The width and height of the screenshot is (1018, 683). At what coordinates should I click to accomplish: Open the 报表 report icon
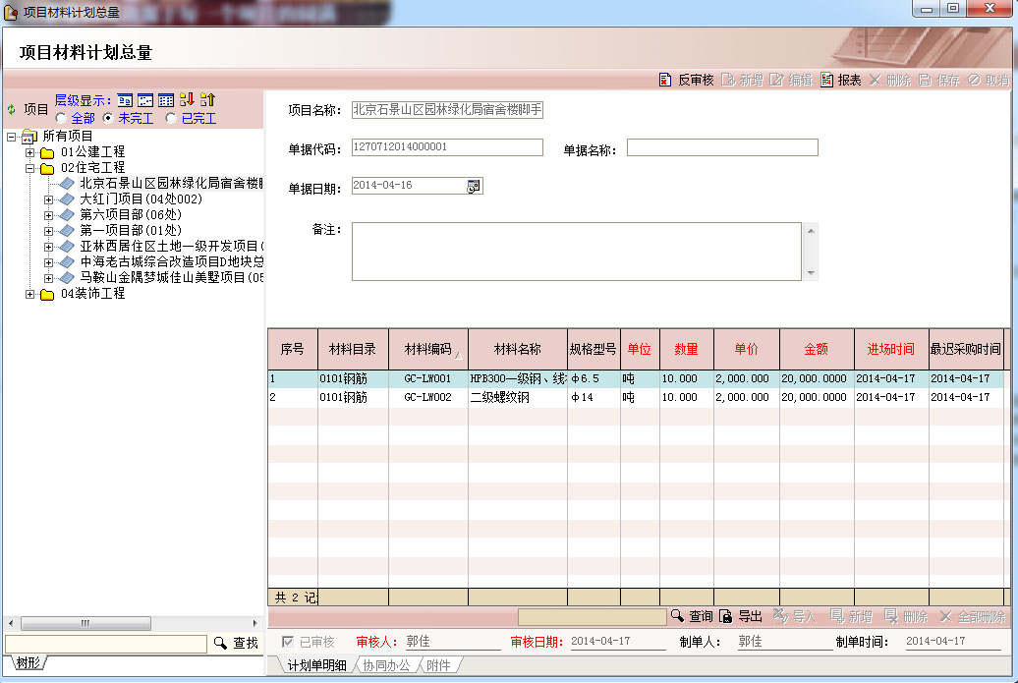[x=827, y=80]
